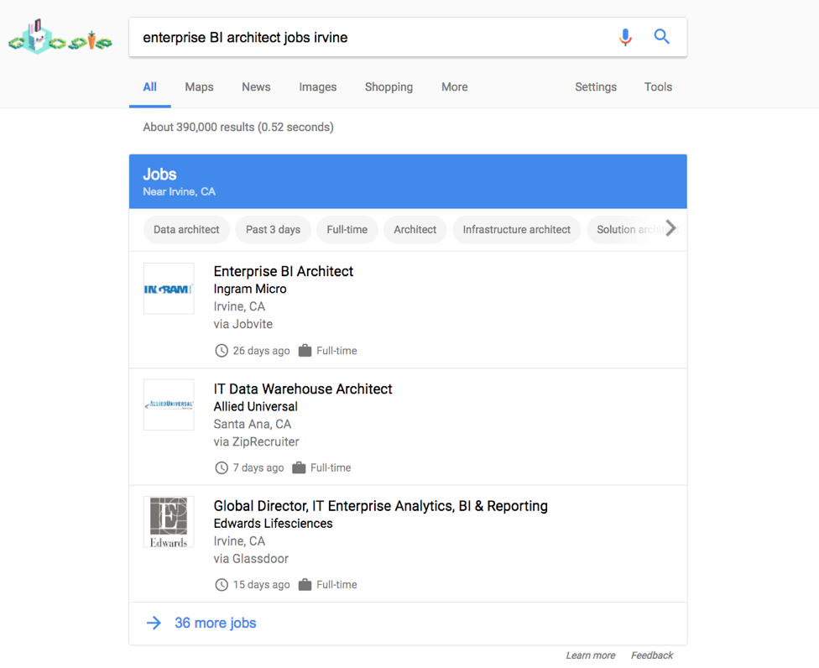Viewport: 819px width, 668px height.
Task: Click the briefcase icon on the Allied Universal job
Action: 299,467
